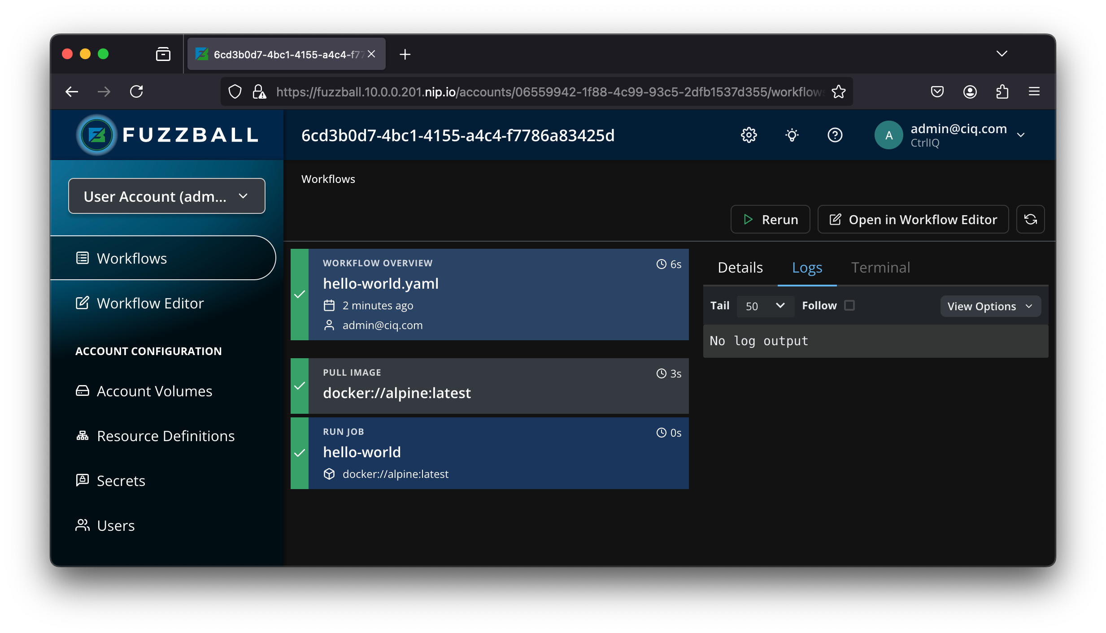Open list all tabs chevron
Viewport: 1106px width, 633px height.
(x=1001, y=54)
